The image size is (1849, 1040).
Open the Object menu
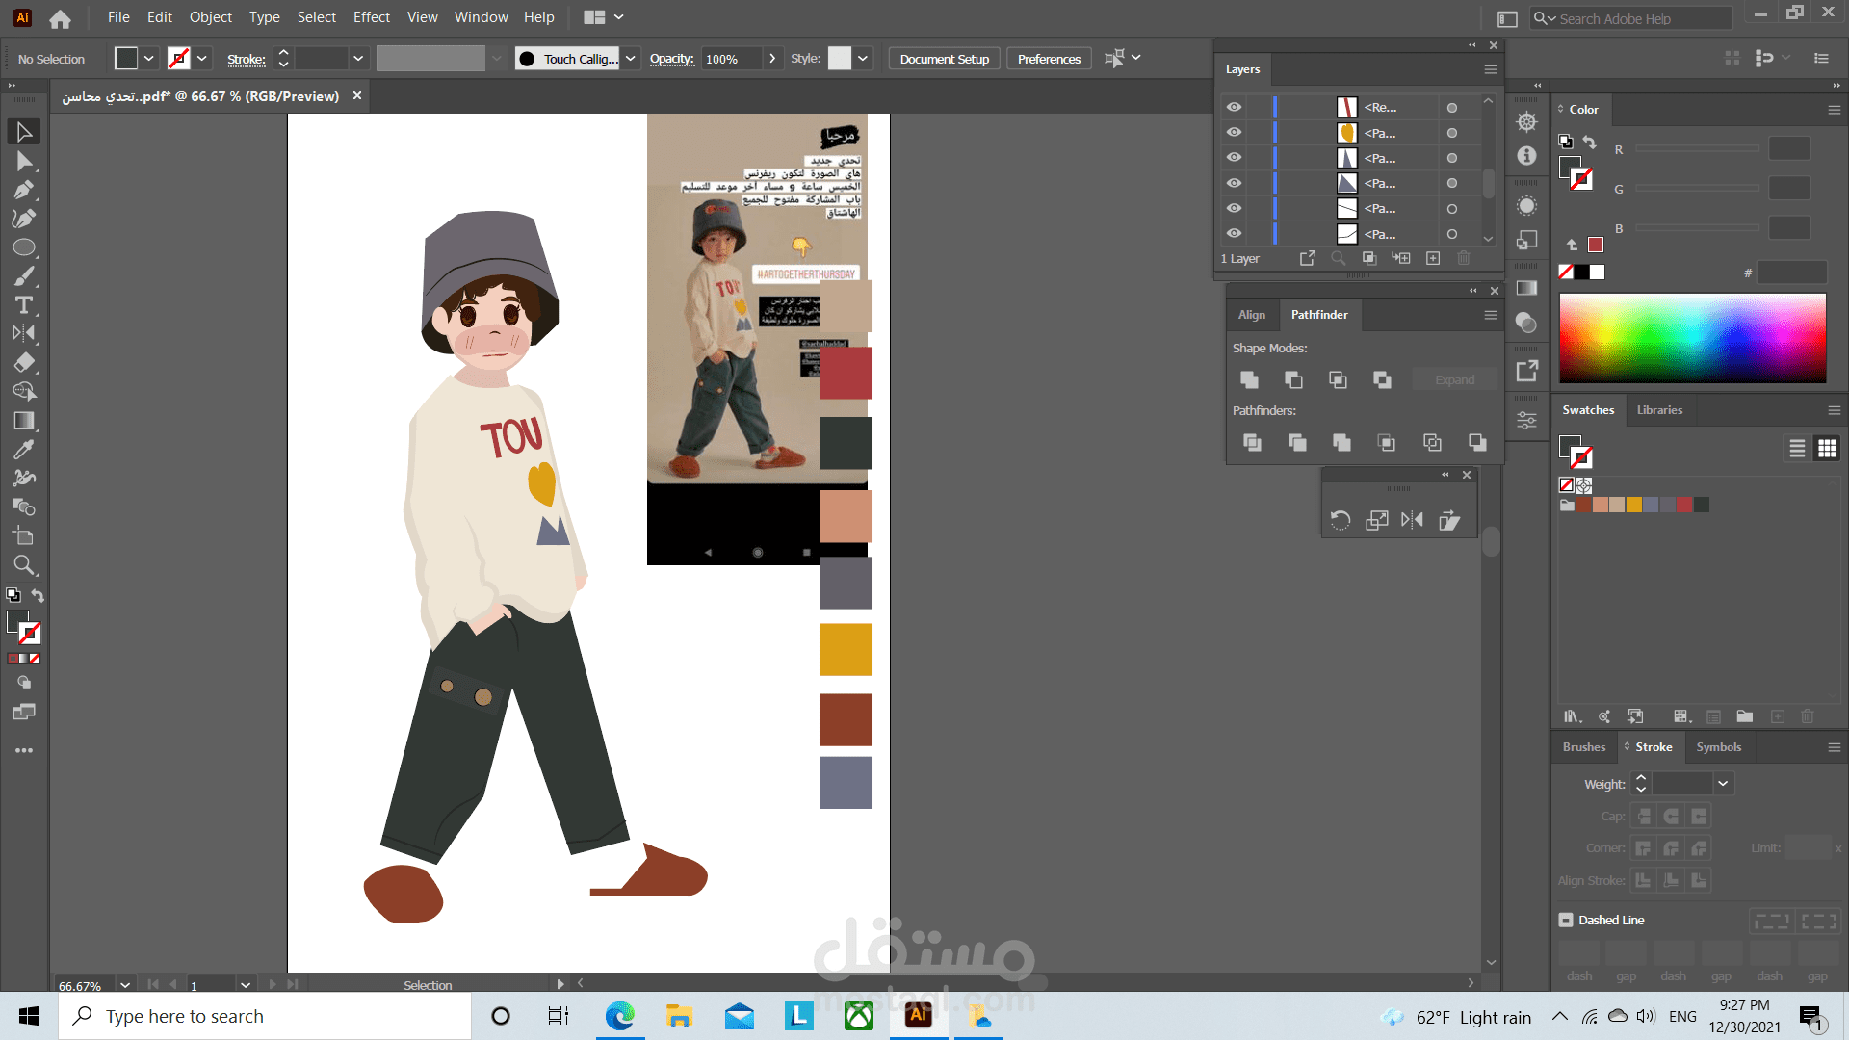211,17
